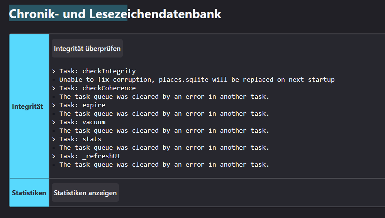Click the Task: checkCoherence log line
The height and width of the screenshot is (218, 385).
pos(94,88)
